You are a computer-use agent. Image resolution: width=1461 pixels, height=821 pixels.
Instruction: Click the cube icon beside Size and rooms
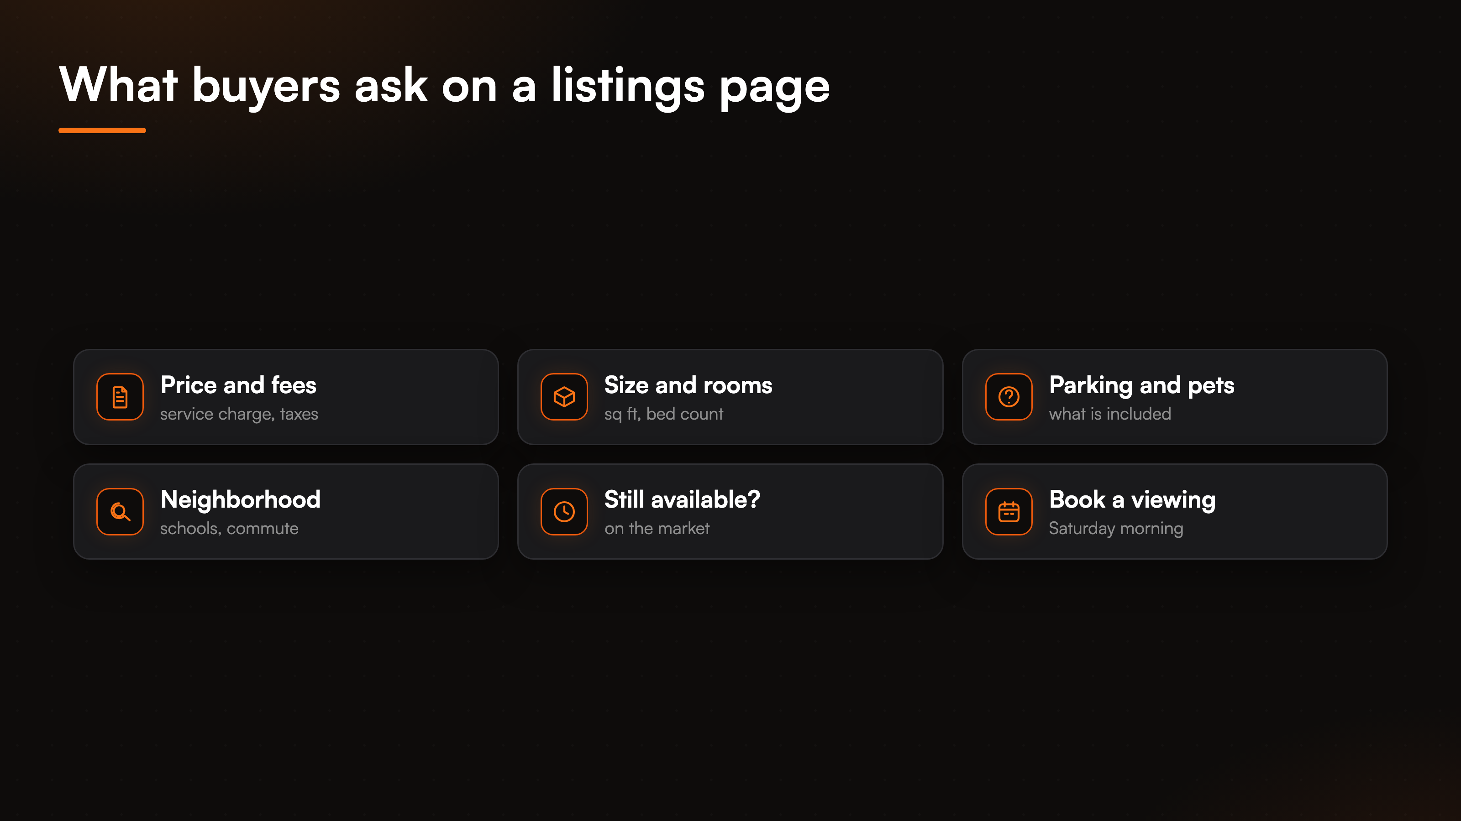pos(564,397)
